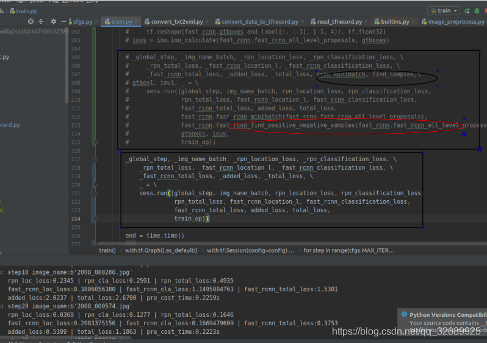Click console text 'fast_rcnn_total_loss:0.3753'
Viewport: 487px width, 343px height.
(290, 323)
